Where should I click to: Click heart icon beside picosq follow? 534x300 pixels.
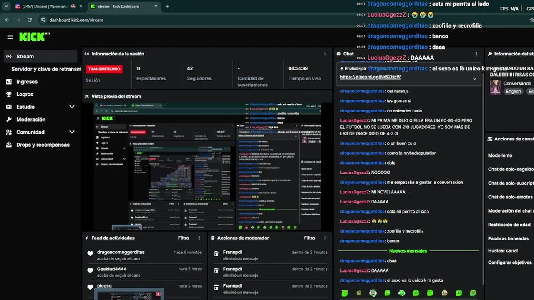pos(90,287)
